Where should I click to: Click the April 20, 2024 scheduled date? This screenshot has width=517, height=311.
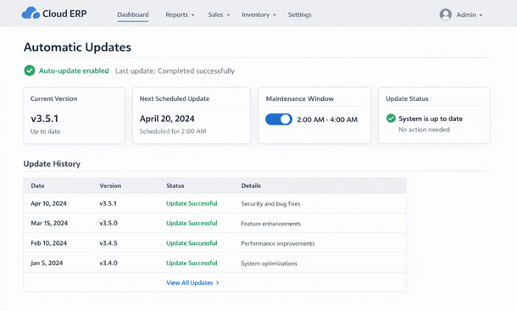pos(167,119)
